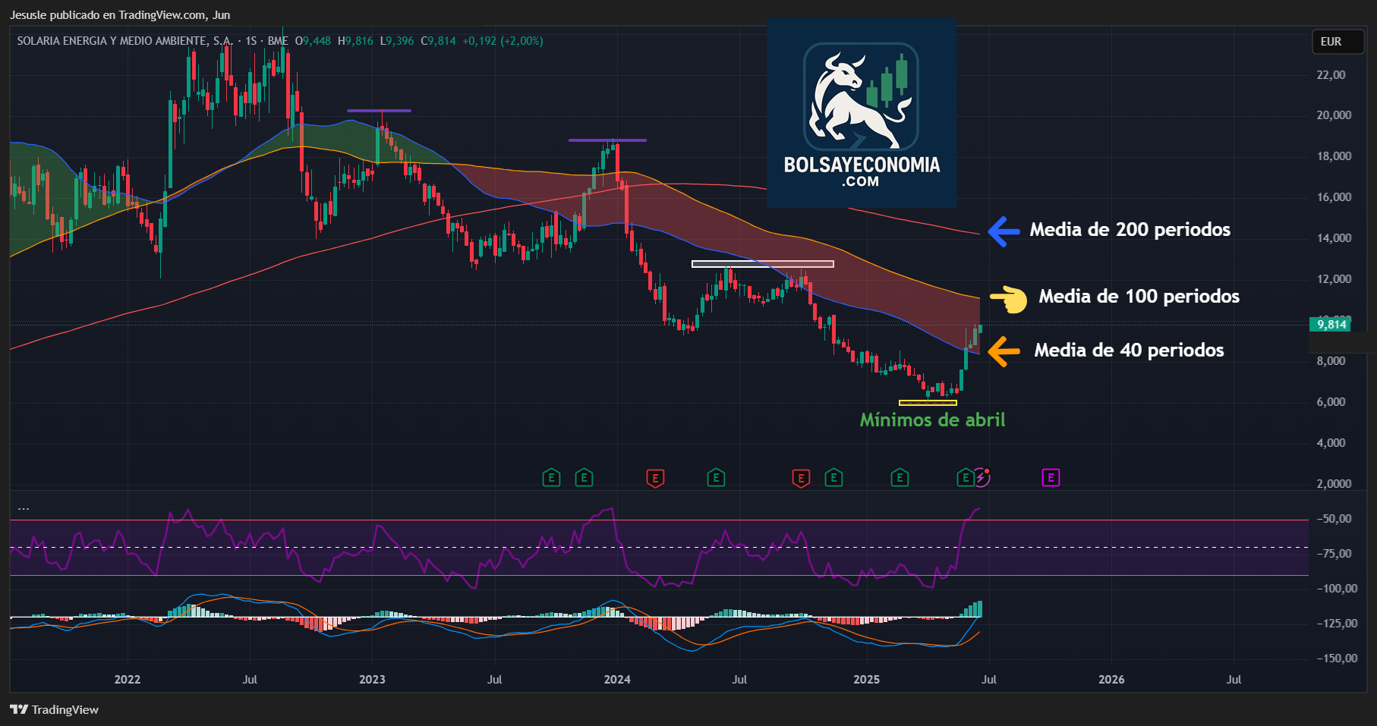This screenshot has height=726, width=1377.
Task: Click the purple upcoming earnings E marker
Action: [1051, 478]
